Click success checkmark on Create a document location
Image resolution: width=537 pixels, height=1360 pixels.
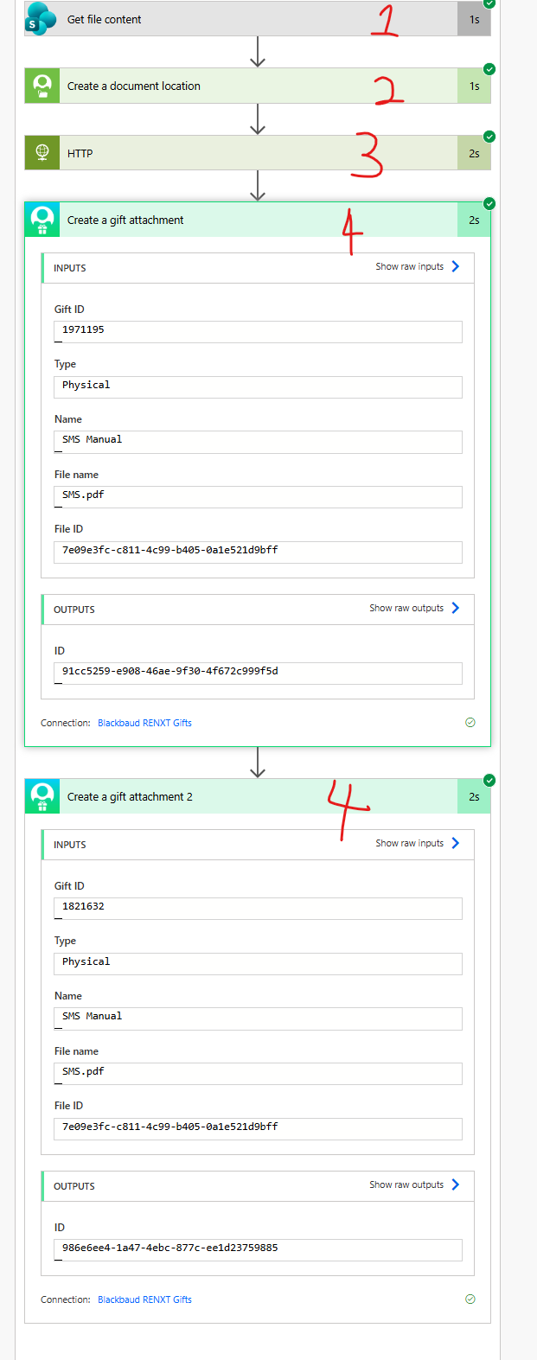[489, 69]
